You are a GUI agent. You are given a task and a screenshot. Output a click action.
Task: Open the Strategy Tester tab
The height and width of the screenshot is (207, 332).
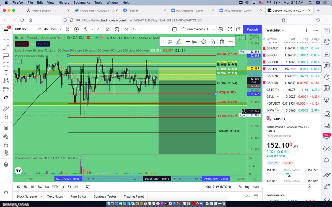(x=105, y=197)
